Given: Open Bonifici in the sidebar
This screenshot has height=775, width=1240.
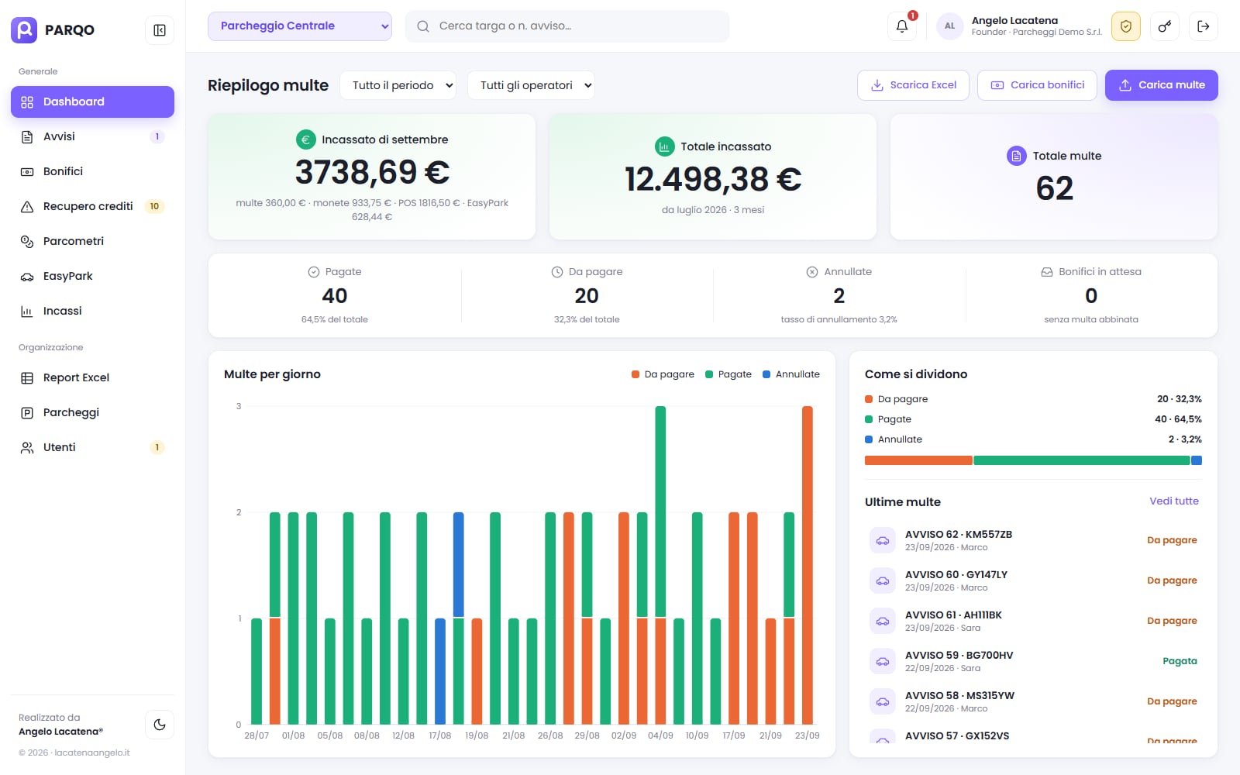Looking at the screenshot, I should coord(92,171).
